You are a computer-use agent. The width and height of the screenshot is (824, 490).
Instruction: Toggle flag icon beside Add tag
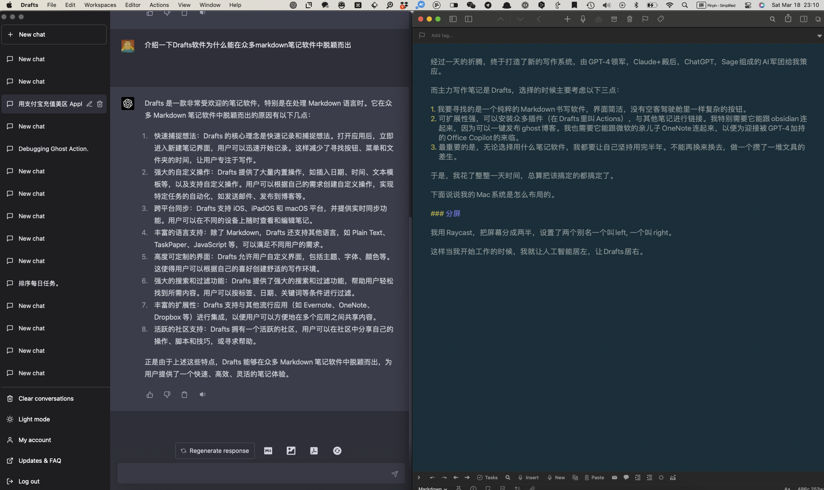coord(422,35)
